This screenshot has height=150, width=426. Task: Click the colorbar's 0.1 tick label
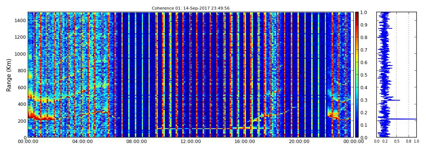[x=364, y=125]
